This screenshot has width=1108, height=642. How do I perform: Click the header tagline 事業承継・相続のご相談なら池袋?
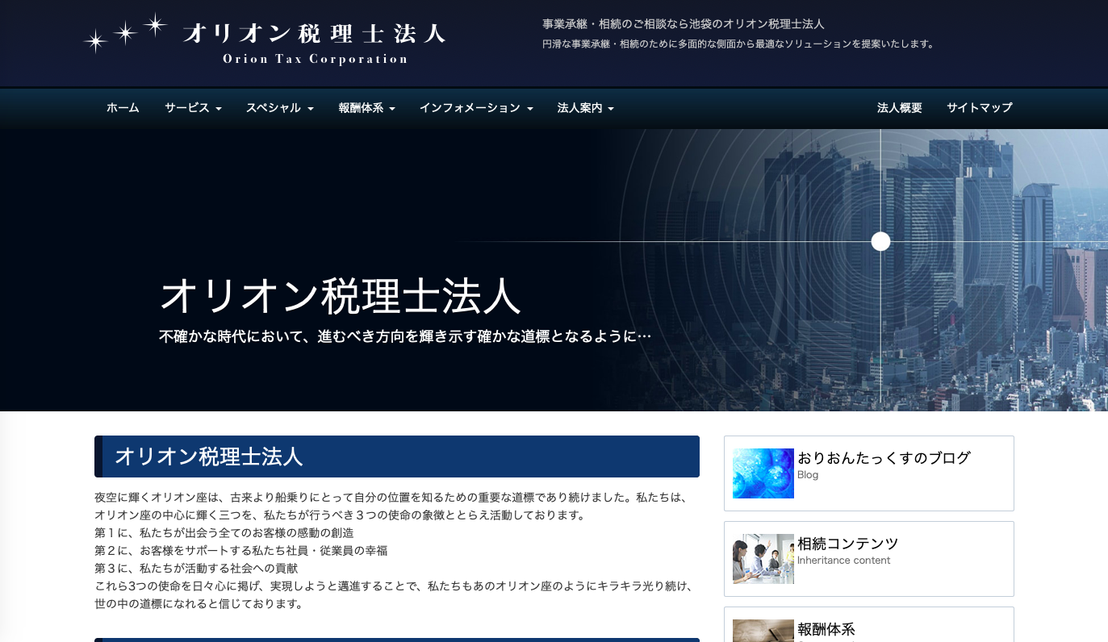pos(684,24)
